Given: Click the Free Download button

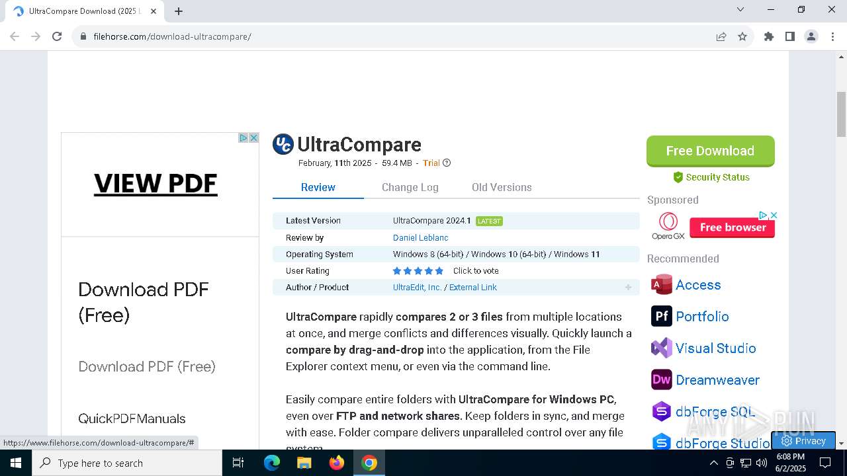Looking at the screenshot, I should [711, 151].
